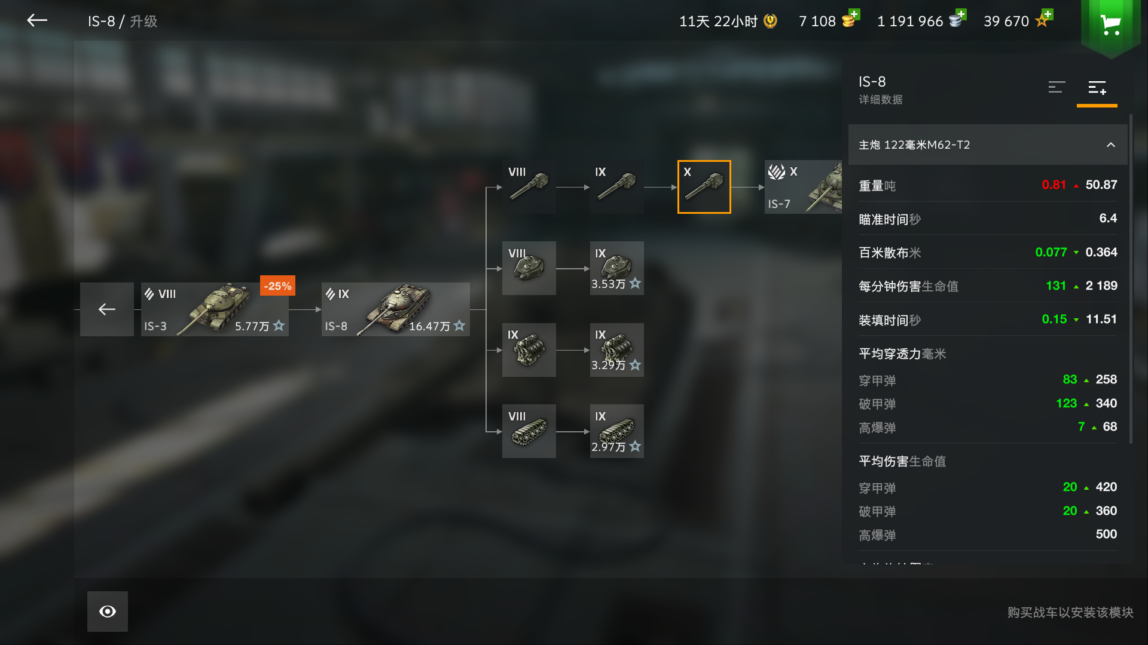Image resolution: width=1148 pixels, height=645 pixels.
Task: Toggle the eye visibility button
Action: 108,612
